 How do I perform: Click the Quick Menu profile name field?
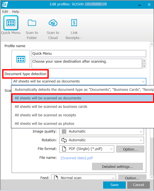pos(89,54)
